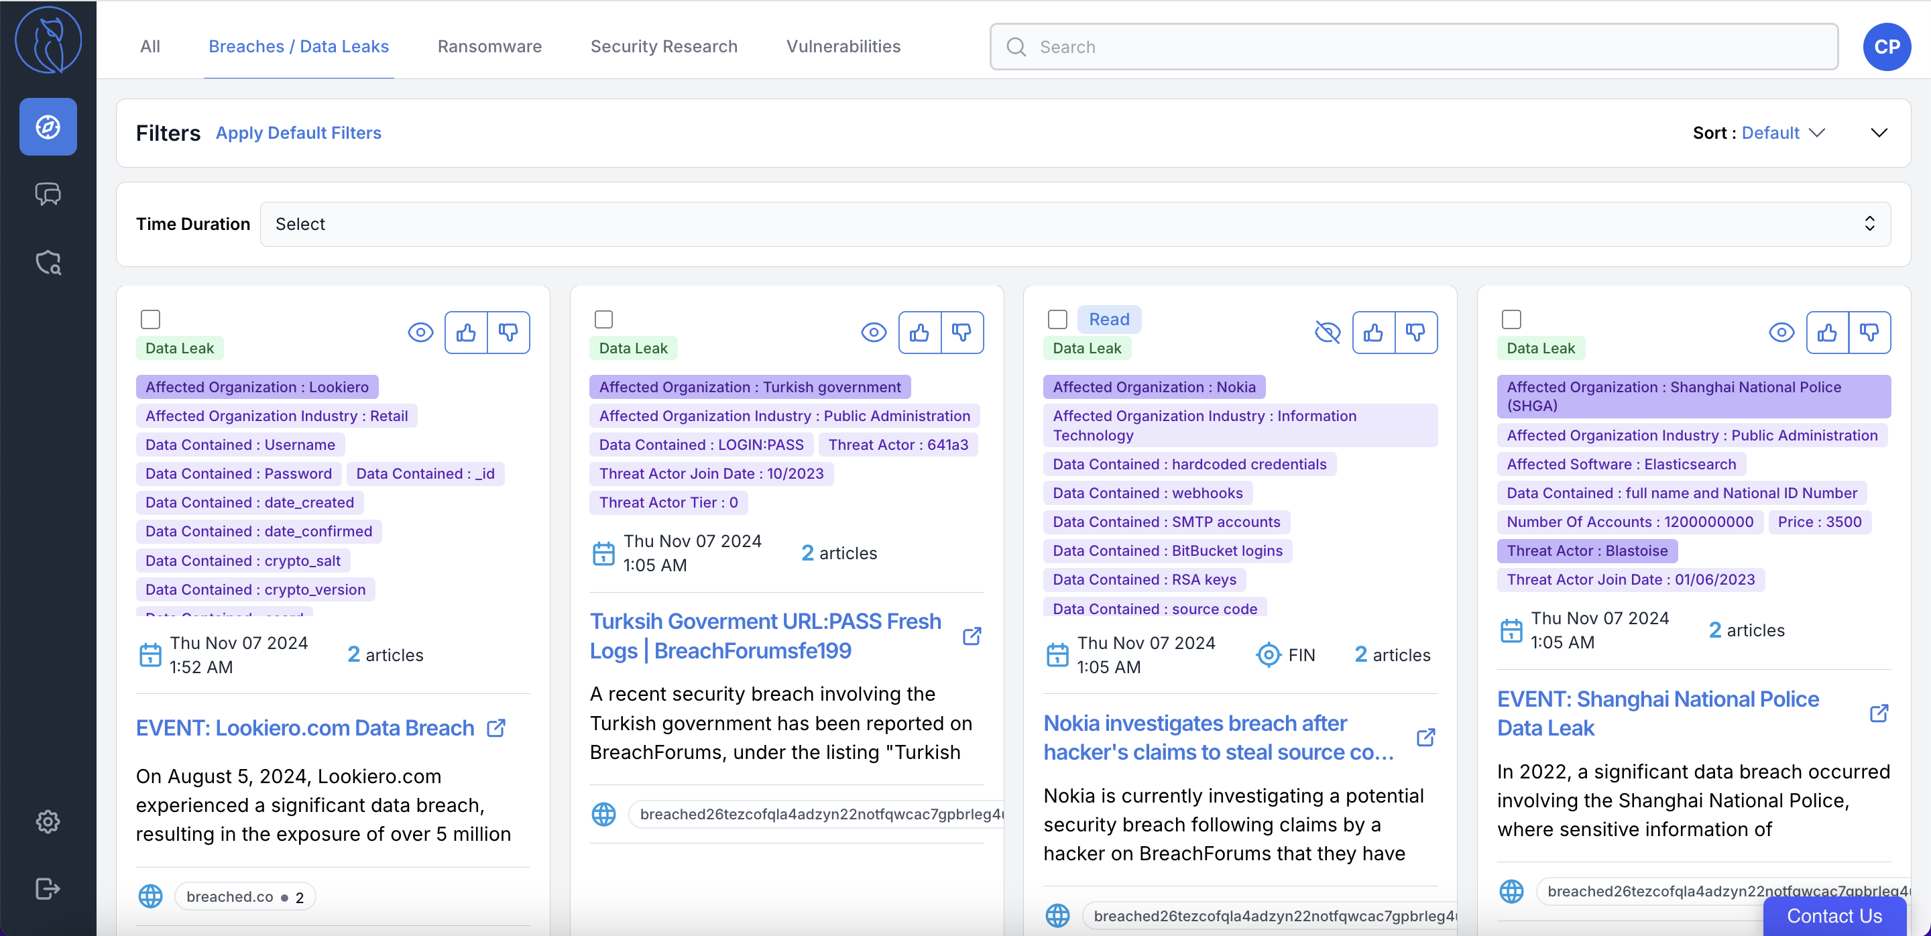The width and height of the screenshot is (1931, 936).
Task: Click the calendar icon on the Shanghai card
Action: 1512,630
